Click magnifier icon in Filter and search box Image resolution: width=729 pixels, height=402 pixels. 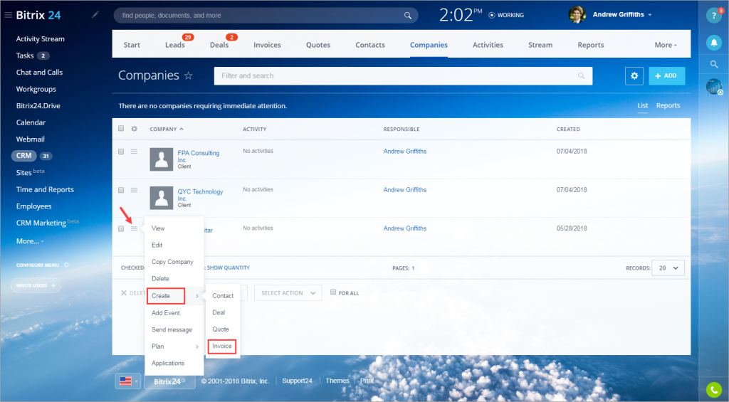(x=581, y=75)
